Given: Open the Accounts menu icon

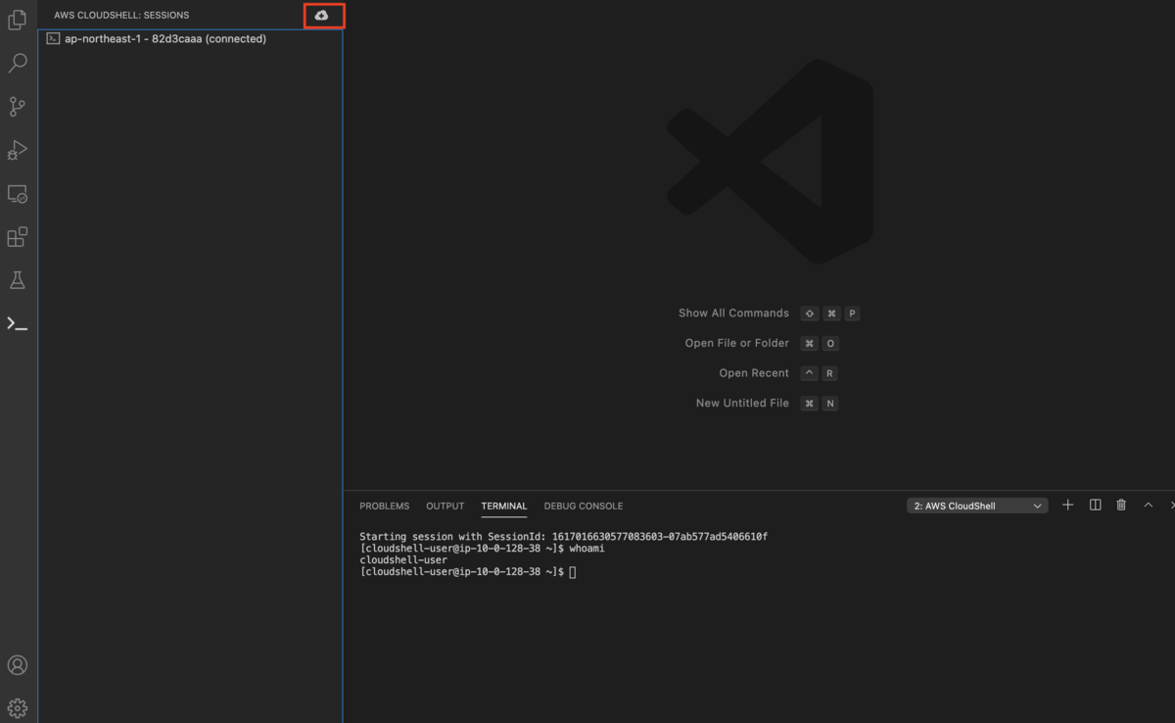Looking at the screenshot, I should [x=17, y=665].
